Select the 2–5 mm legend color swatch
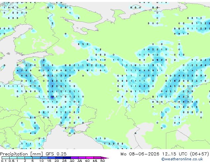The image size is (210, 162). tap(28, 158)
